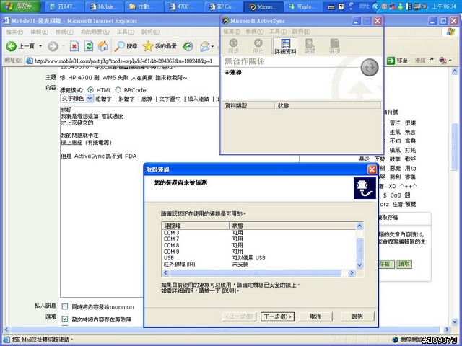Select the COM 3 row in port list

[259, 232]
